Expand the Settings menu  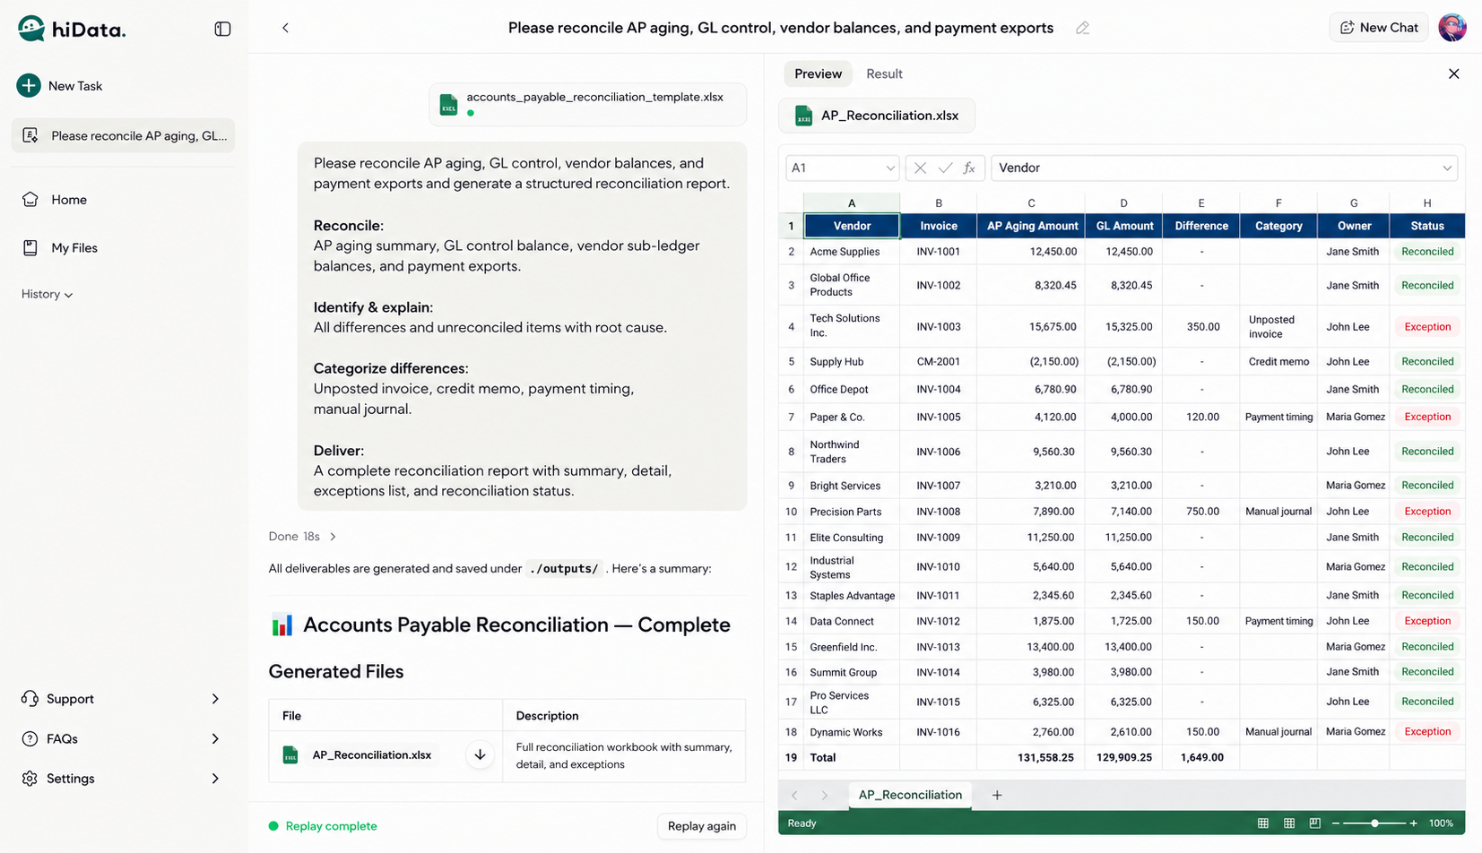click(123, 779)
